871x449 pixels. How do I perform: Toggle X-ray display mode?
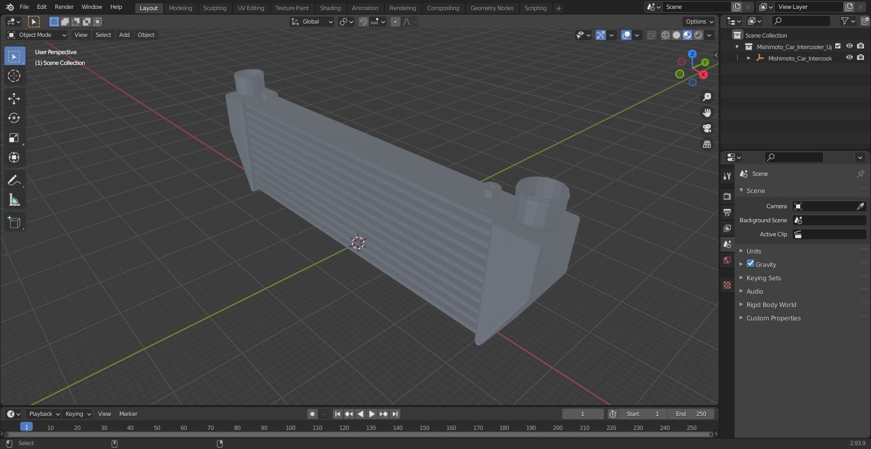(x=651, y=35)
